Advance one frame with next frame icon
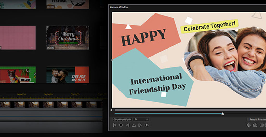This screenshot has width=266, height=137. (140, 125)
